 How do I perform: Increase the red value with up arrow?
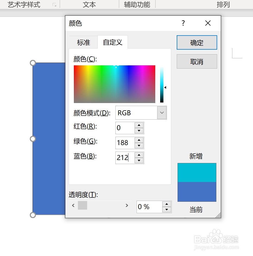pos(139,125)
